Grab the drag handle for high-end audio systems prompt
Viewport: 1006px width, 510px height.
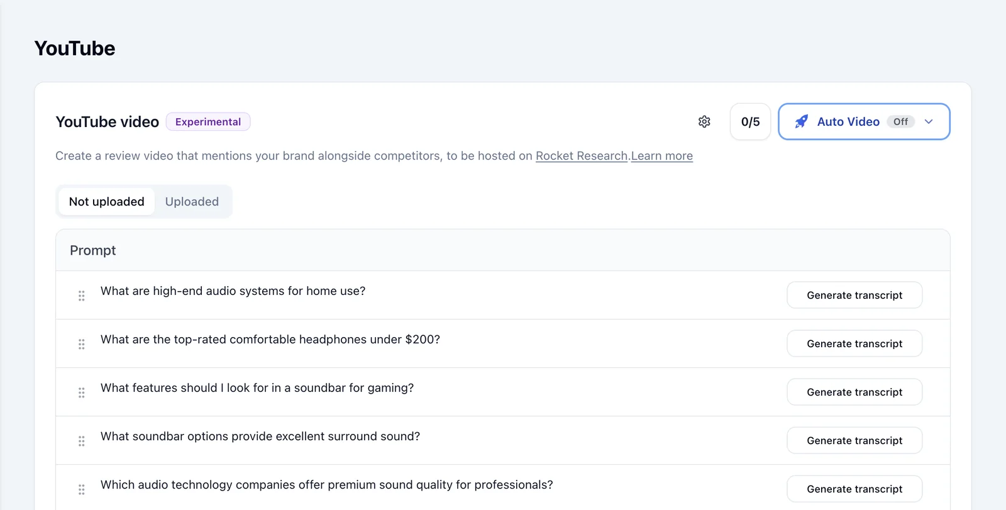coord(81,296)
